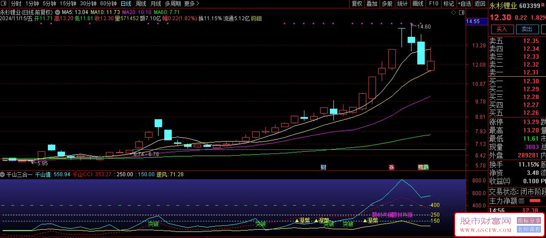Click the 涨 marker on the chart
Screen dimensions: 546x238
[x=391, y=167]
